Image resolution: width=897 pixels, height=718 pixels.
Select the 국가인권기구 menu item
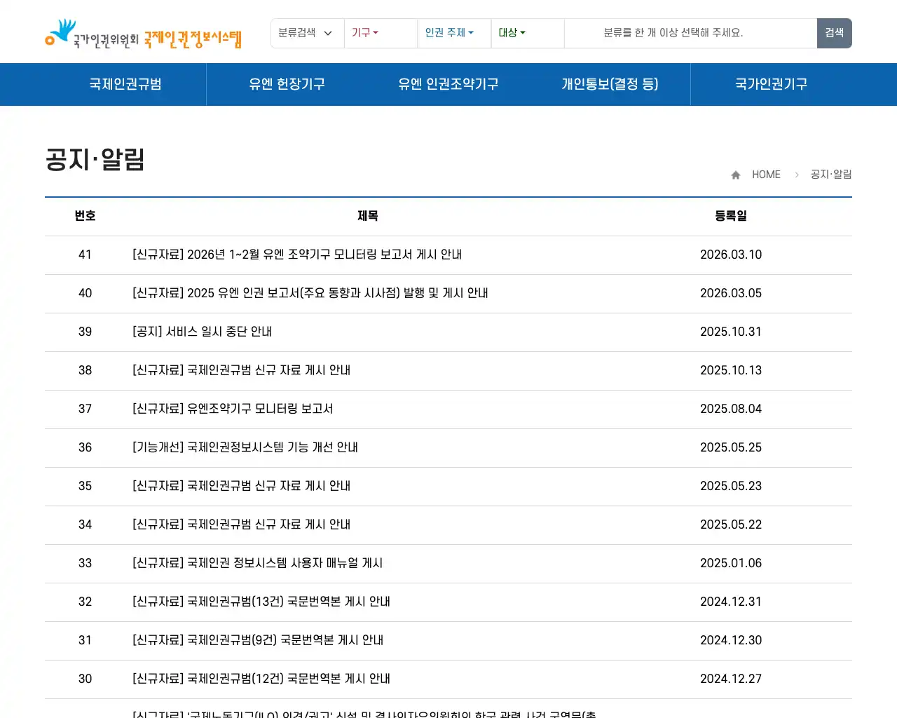(771, 84)
